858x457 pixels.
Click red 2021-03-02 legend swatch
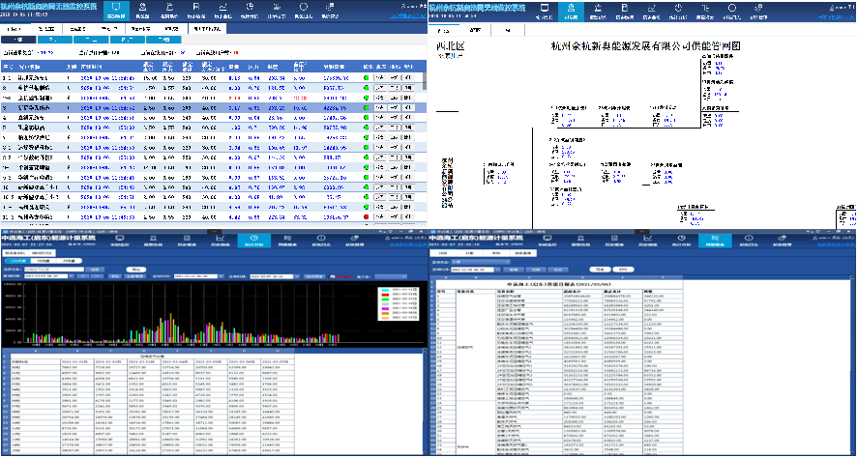pyautogui.click(x=385, y=294)
